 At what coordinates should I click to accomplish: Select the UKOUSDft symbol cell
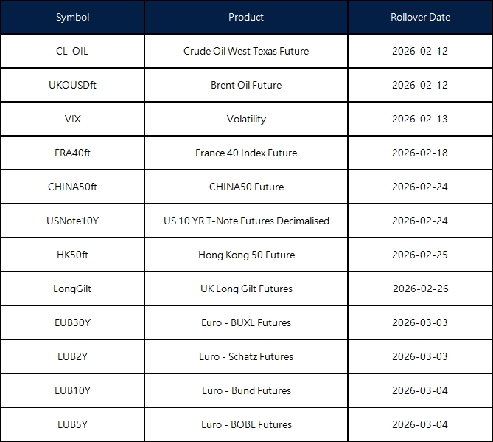[72, 85]
